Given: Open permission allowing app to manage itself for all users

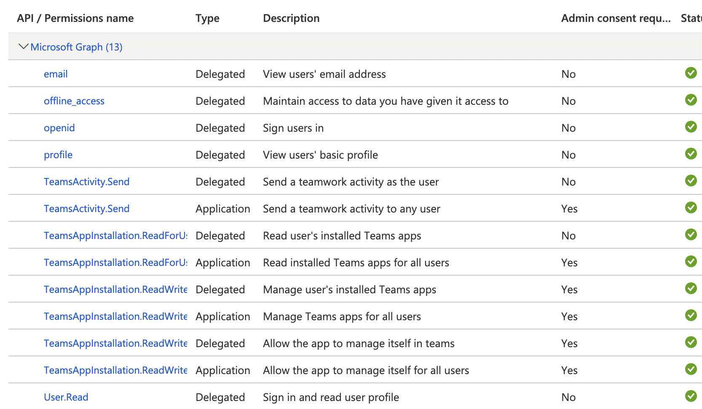Looking at the screenshot, I should [x=115, y=370].
